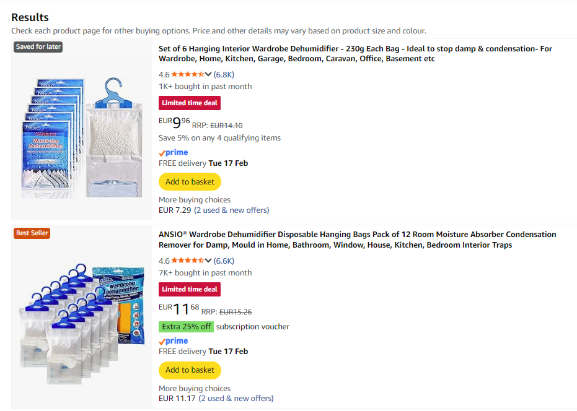This screenshot has width=577, height=411.
Task: Open 2 used & new offers at EUR 11.17
Action: [236, 399]
